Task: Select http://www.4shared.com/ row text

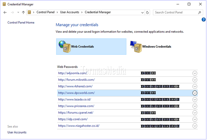Action: (x=75, y=86)
